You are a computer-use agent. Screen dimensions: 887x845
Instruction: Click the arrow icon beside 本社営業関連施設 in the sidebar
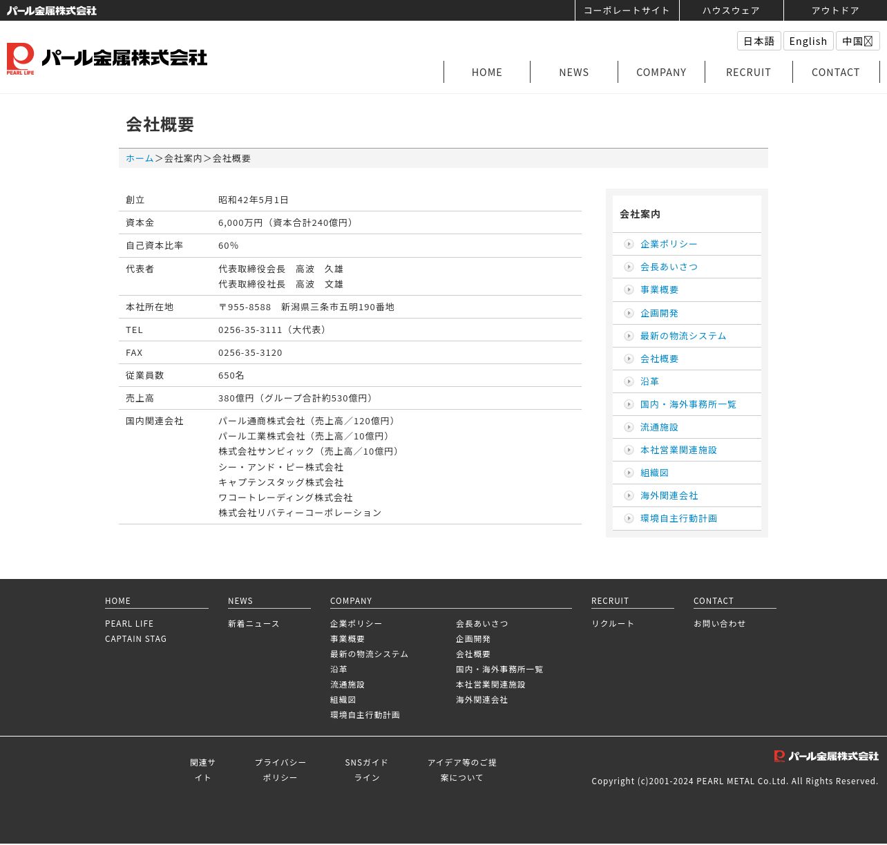click(x=629, y=450)
